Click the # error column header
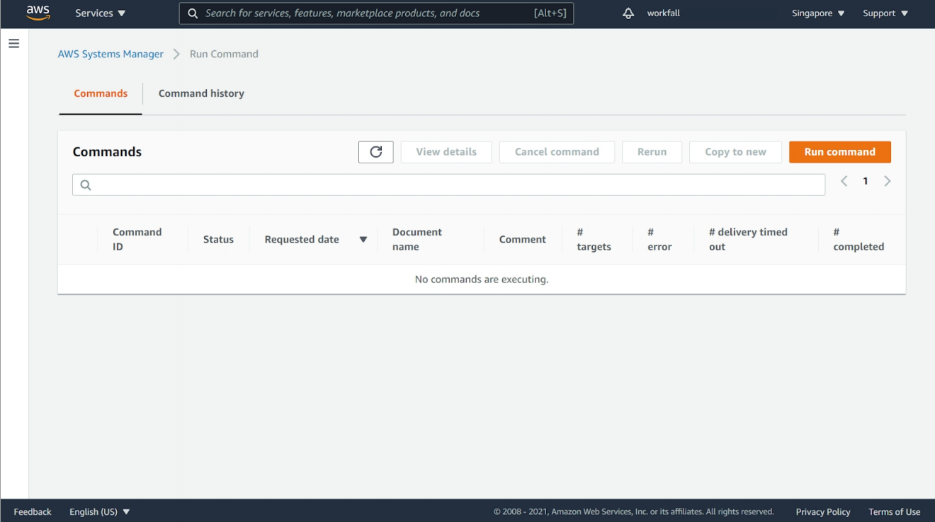Screen dimensions: 935x522 click(659, 240)
